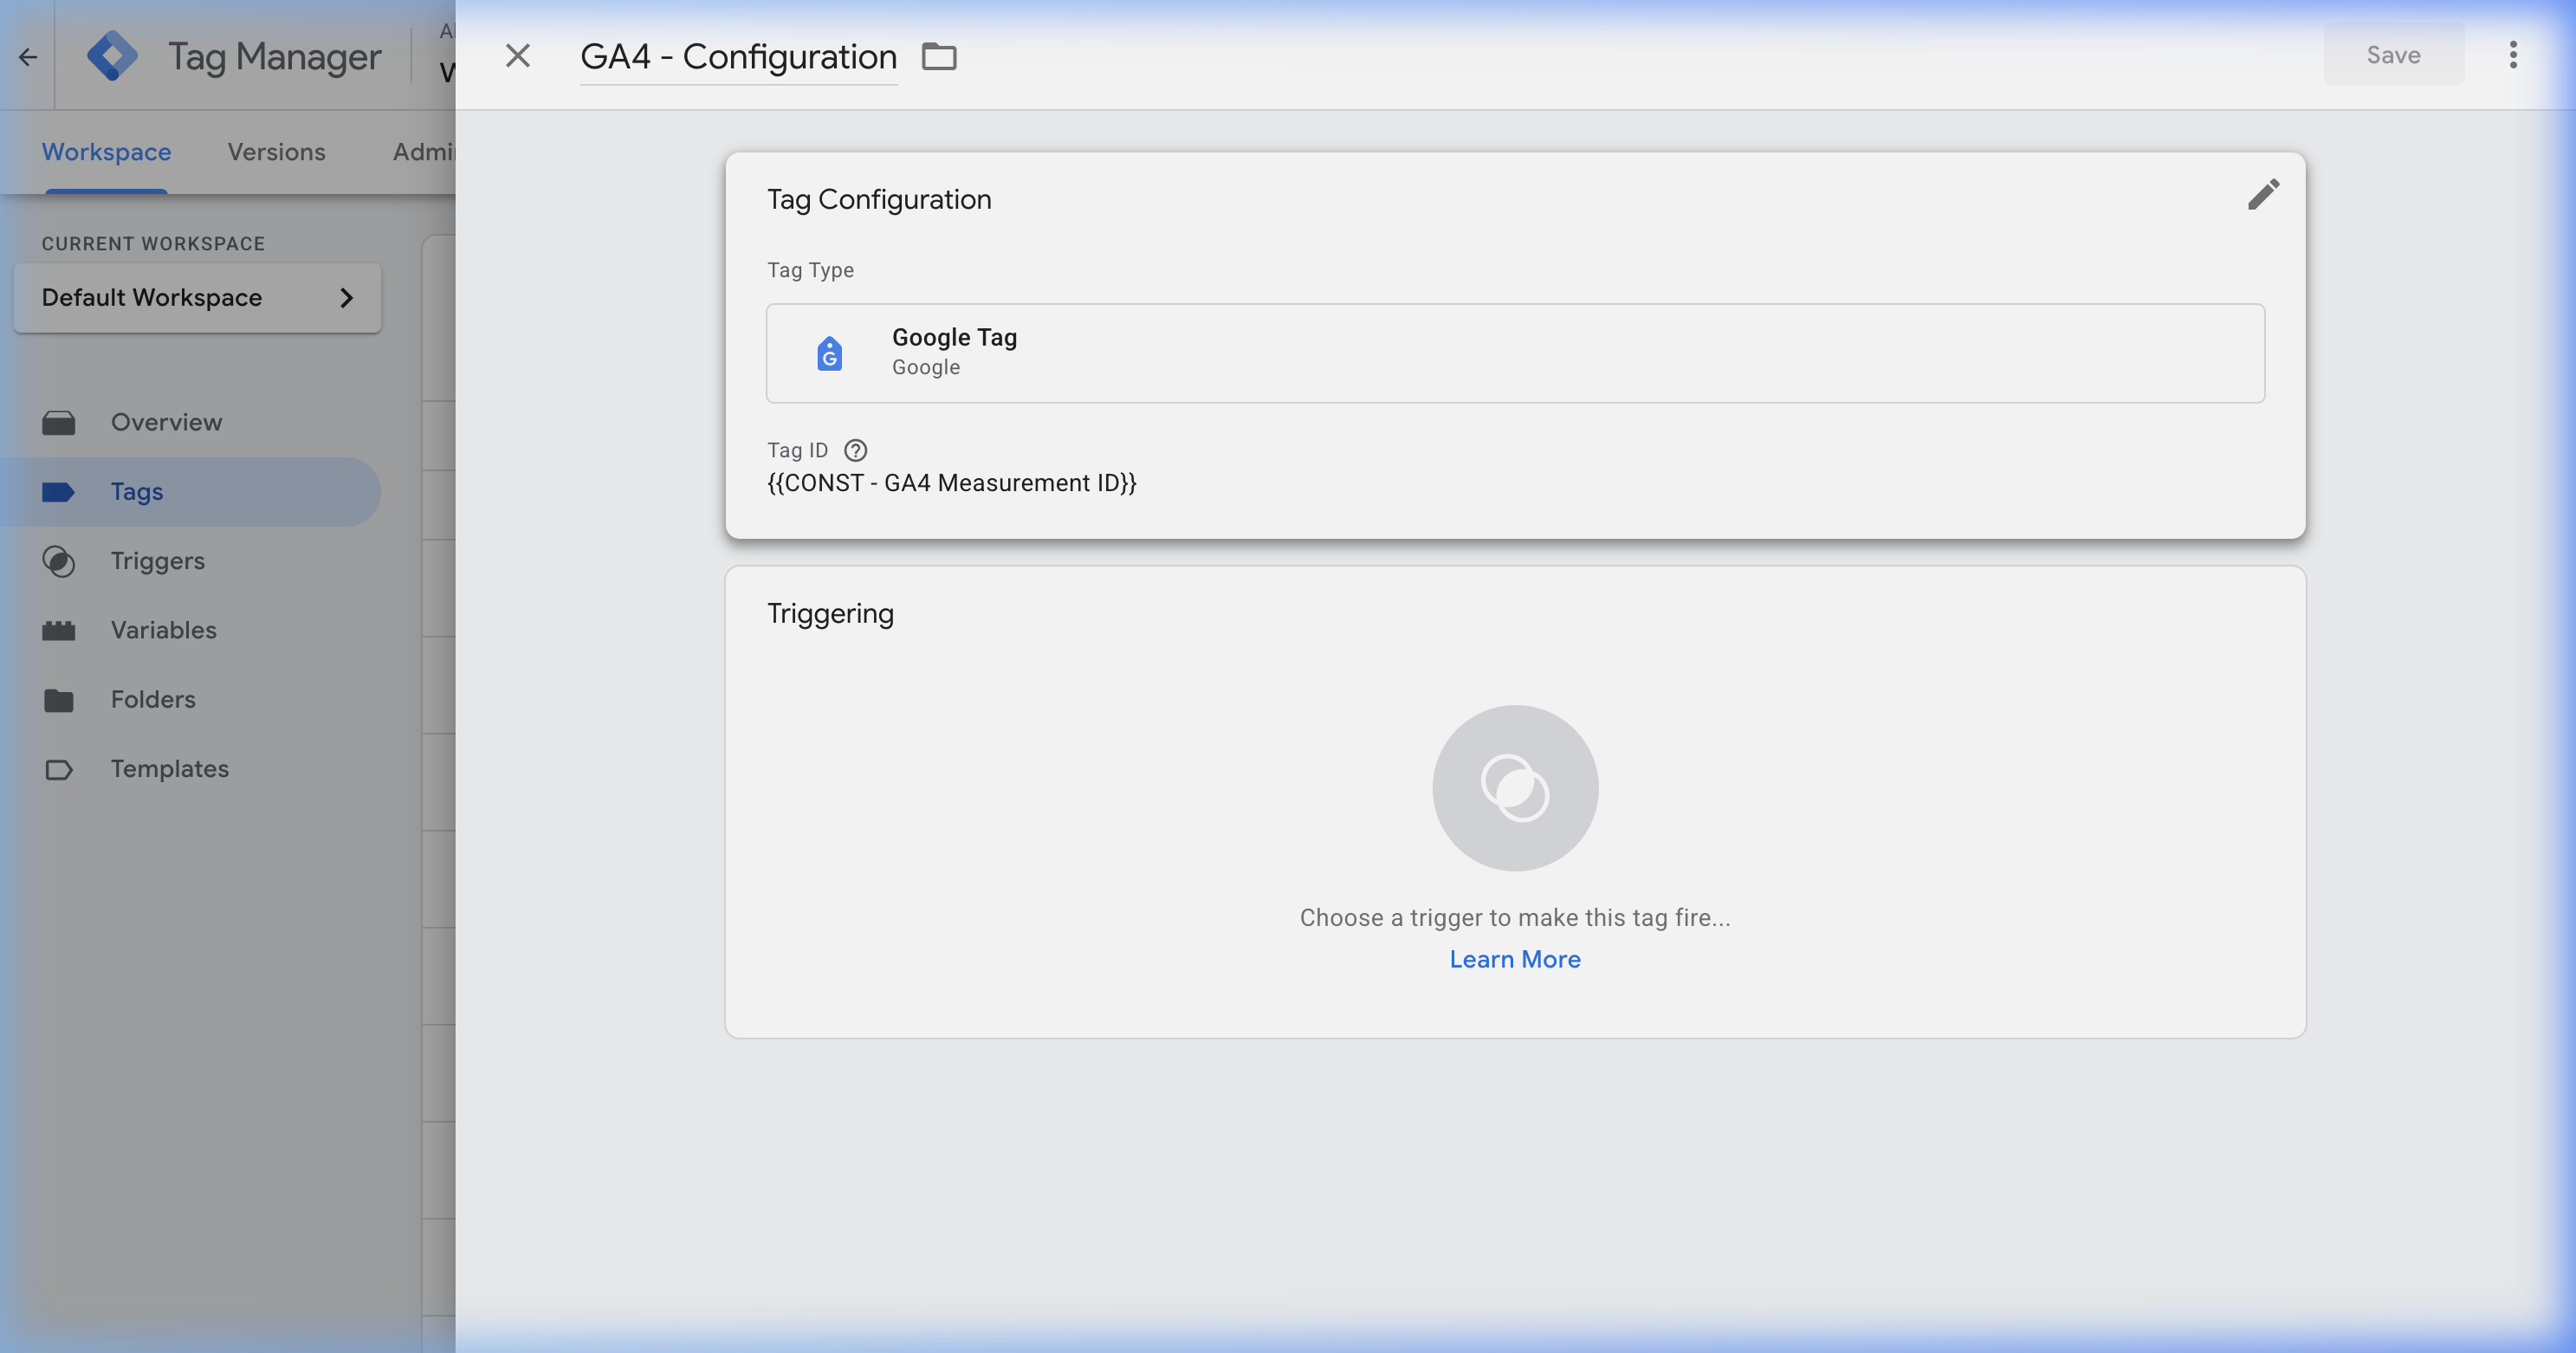Open the Tag ID help tooltip
Image resolution: width=2576 pixels, height=1353 pixels.
pos(855,450)
